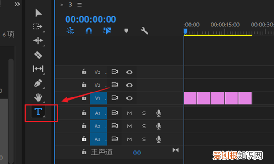Toggle Linked Selection icon

pyautogui.click(x=107, y=31)
